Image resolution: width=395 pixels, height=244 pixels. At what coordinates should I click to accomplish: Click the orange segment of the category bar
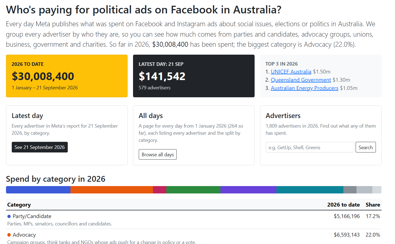click(112, 190)
